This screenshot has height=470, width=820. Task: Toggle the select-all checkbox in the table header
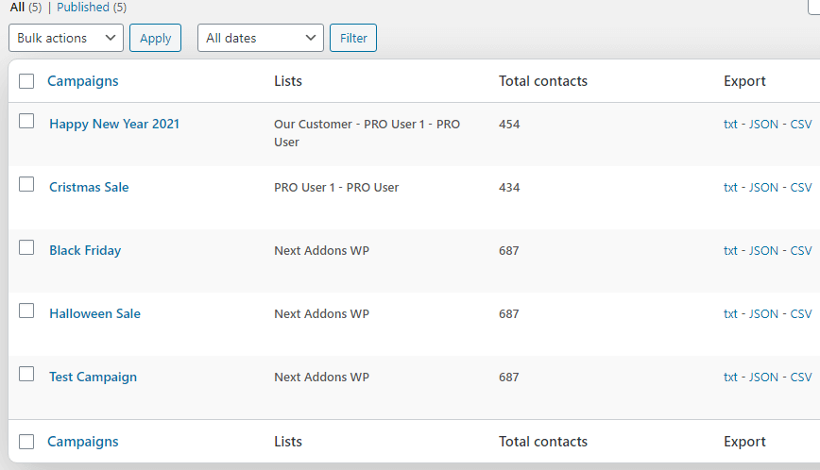pos(26,81)
